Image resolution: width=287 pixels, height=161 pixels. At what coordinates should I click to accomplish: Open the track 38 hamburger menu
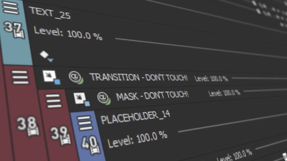(20, 78)
